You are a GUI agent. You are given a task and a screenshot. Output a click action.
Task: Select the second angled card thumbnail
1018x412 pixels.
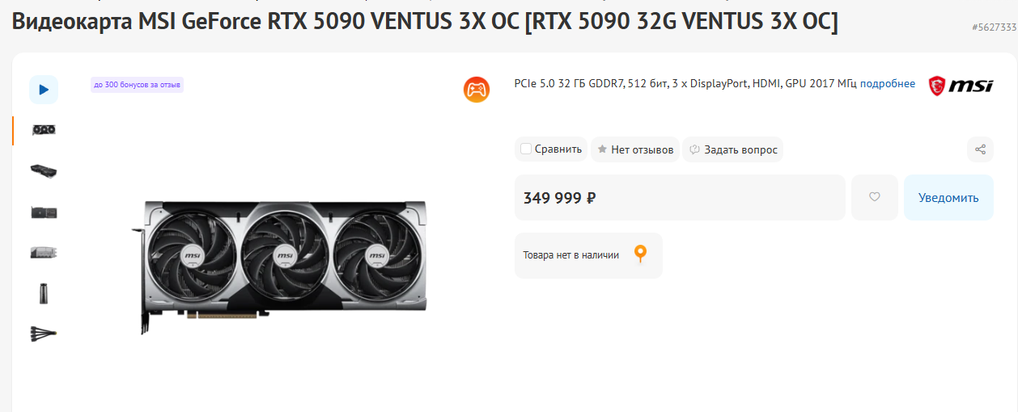(44, 171)
